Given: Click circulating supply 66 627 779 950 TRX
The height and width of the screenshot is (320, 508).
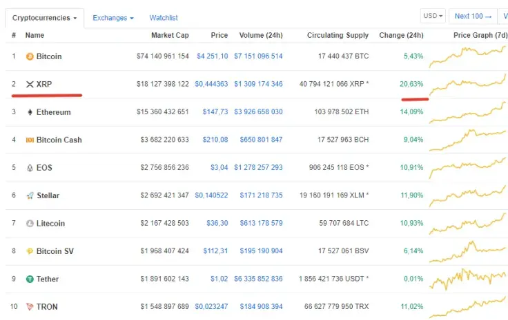Looking at the screenshot, I should [x=337, y=306].
